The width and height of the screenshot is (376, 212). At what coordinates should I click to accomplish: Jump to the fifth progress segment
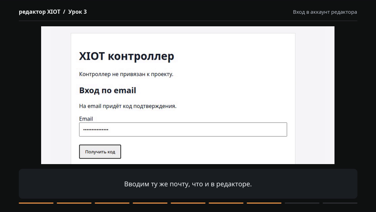coord(188,203)
